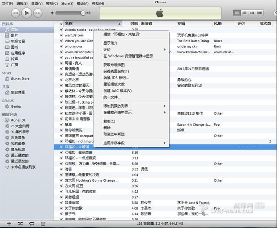Screen dimensions: 277x228
Task: Adjust the volume slider knob
Action: (x=83, y=13)
